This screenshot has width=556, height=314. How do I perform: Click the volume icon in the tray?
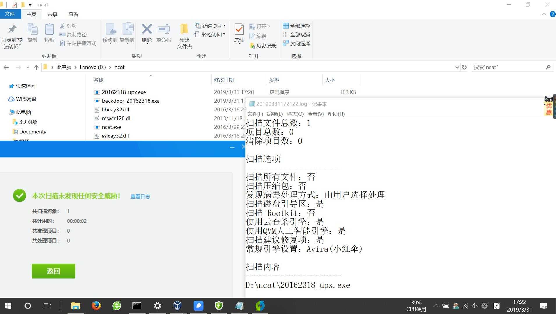475,306
